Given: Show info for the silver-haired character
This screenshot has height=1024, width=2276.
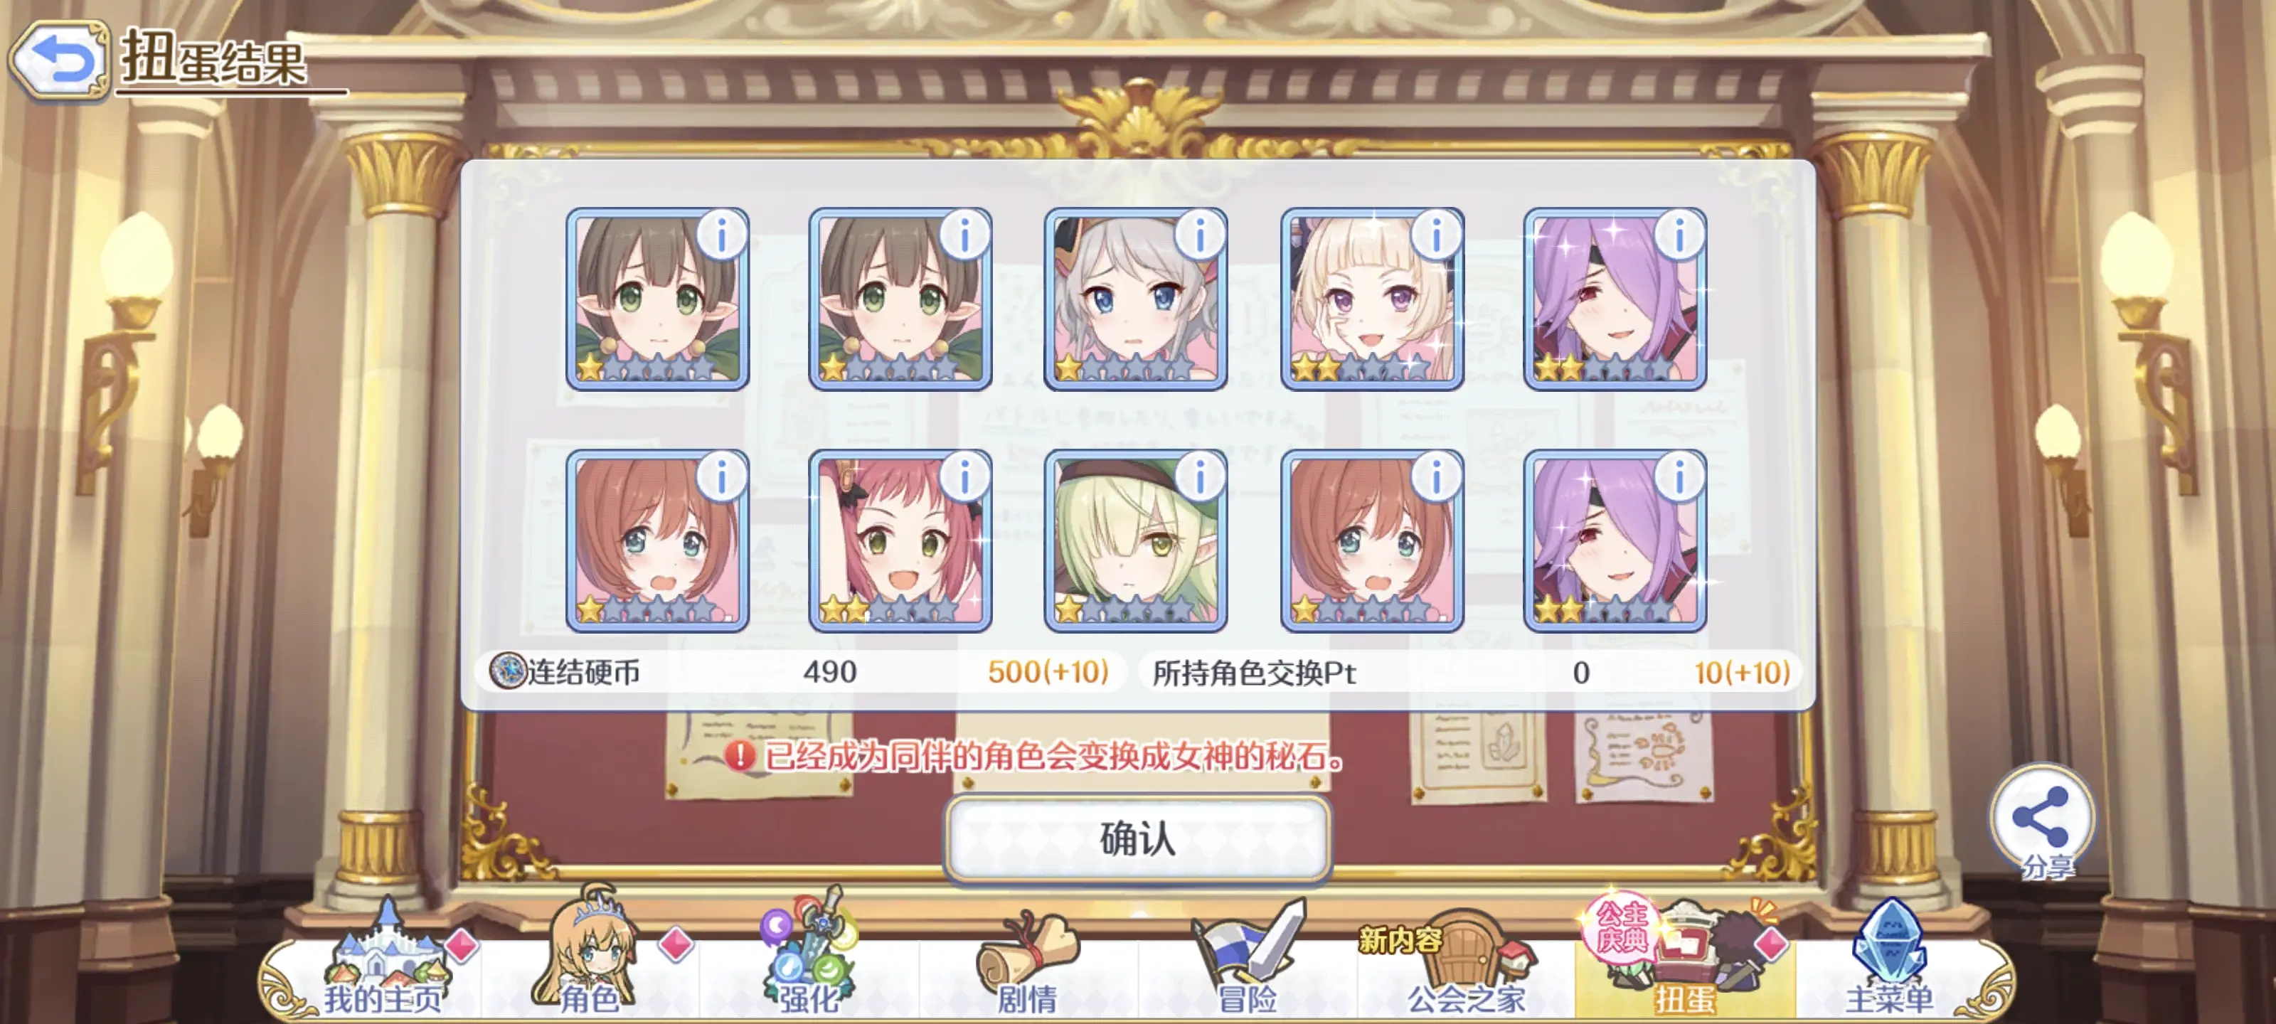Looking at the screenshot, I should tap(1200, 236).
